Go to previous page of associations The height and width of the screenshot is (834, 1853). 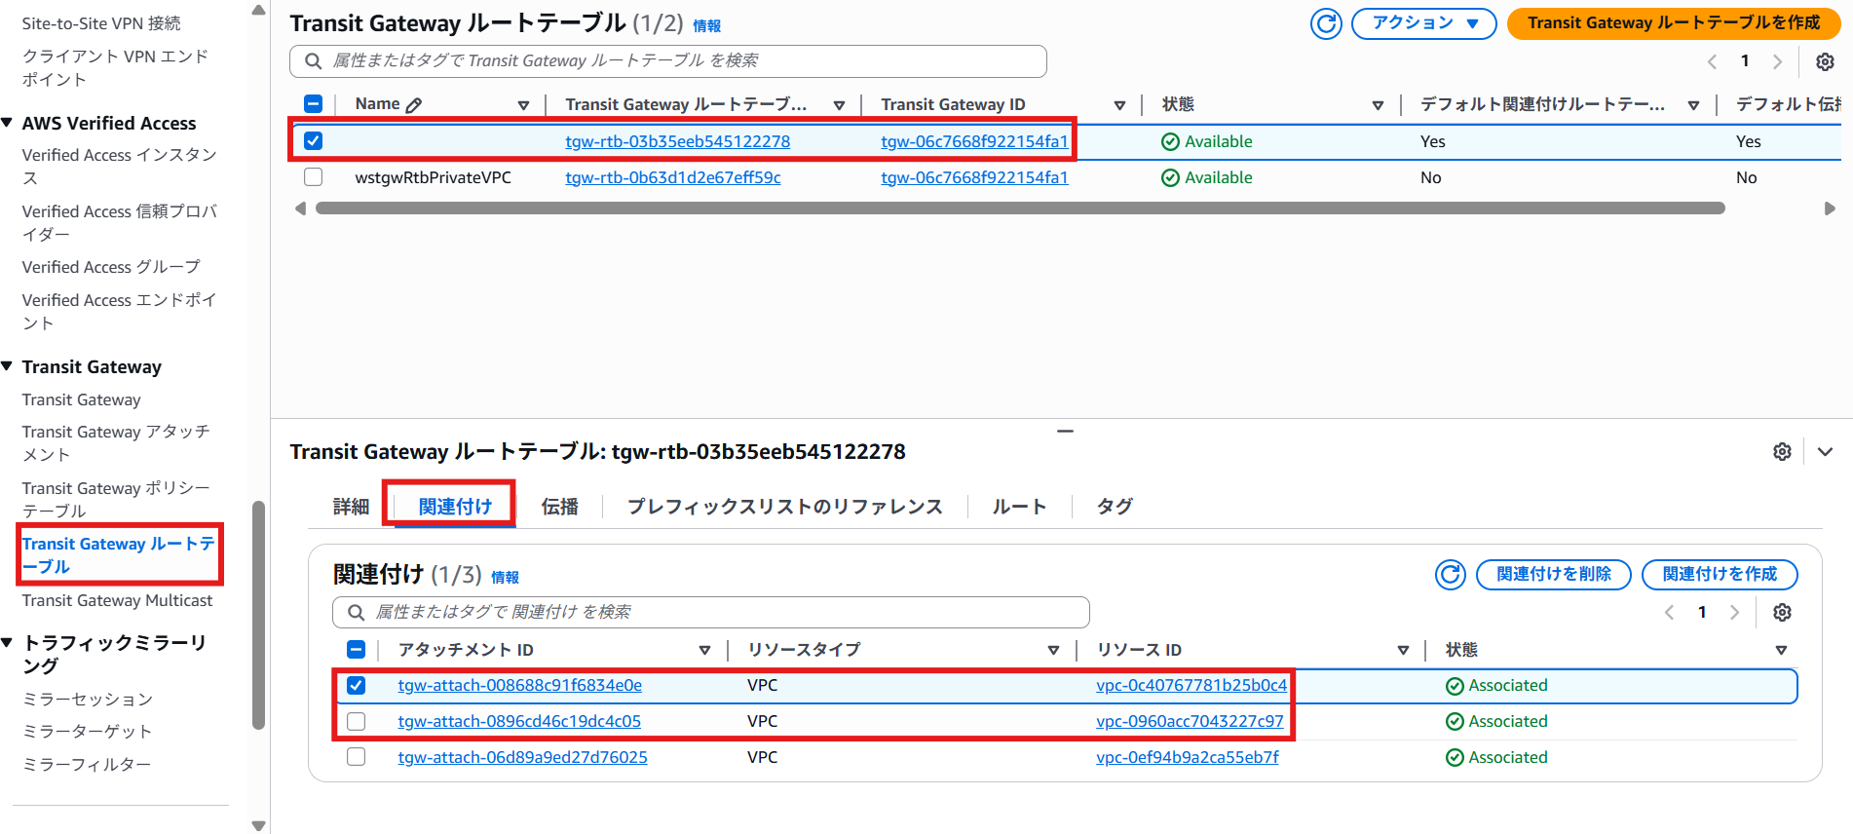point(1669,612)
